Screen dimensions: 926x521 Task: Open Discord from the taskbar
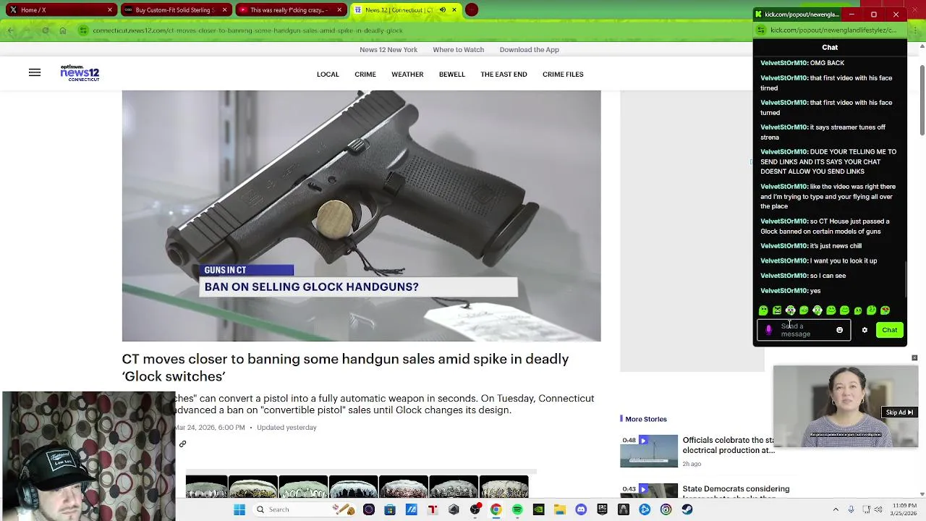tap(581, 509)
